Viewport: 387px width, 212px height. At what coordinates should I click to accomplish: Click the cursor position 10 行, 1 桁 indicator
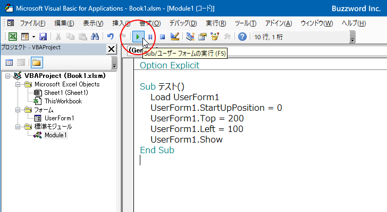click(268, 37)
